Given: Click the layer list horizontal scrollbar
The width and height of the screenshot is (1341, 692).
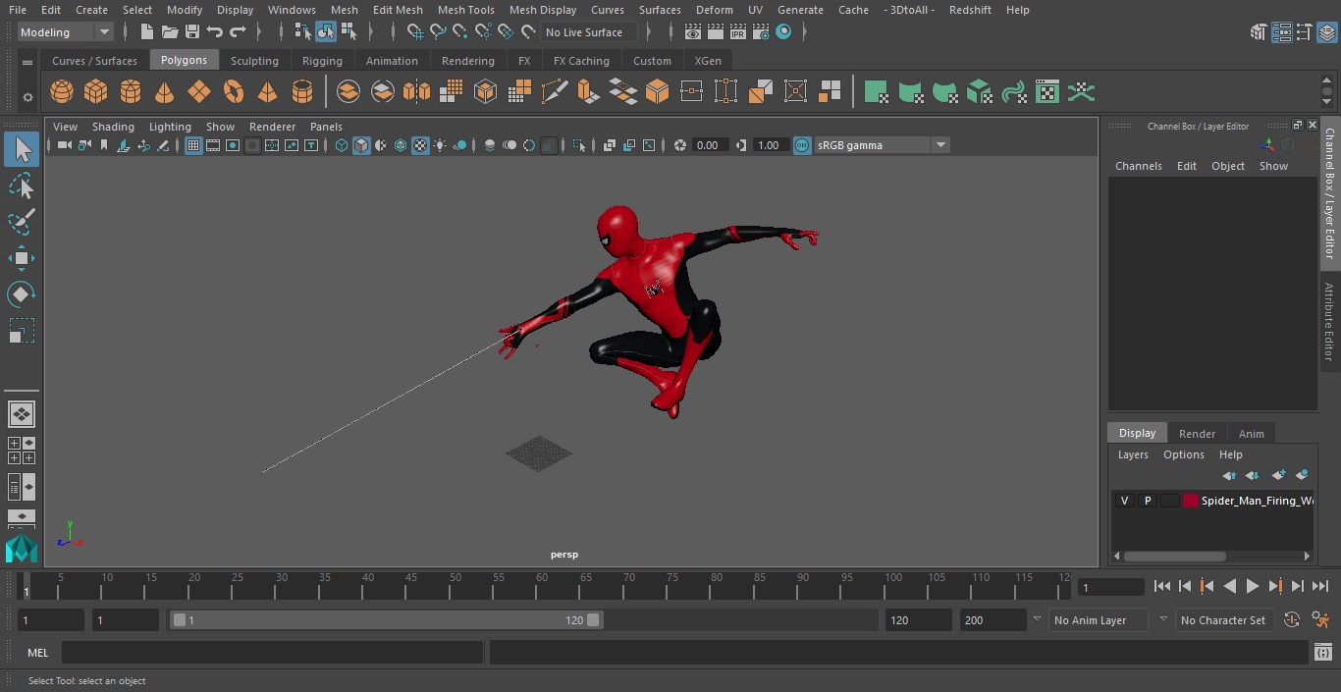Looking at the screenshot, I should coord(1174,556).
